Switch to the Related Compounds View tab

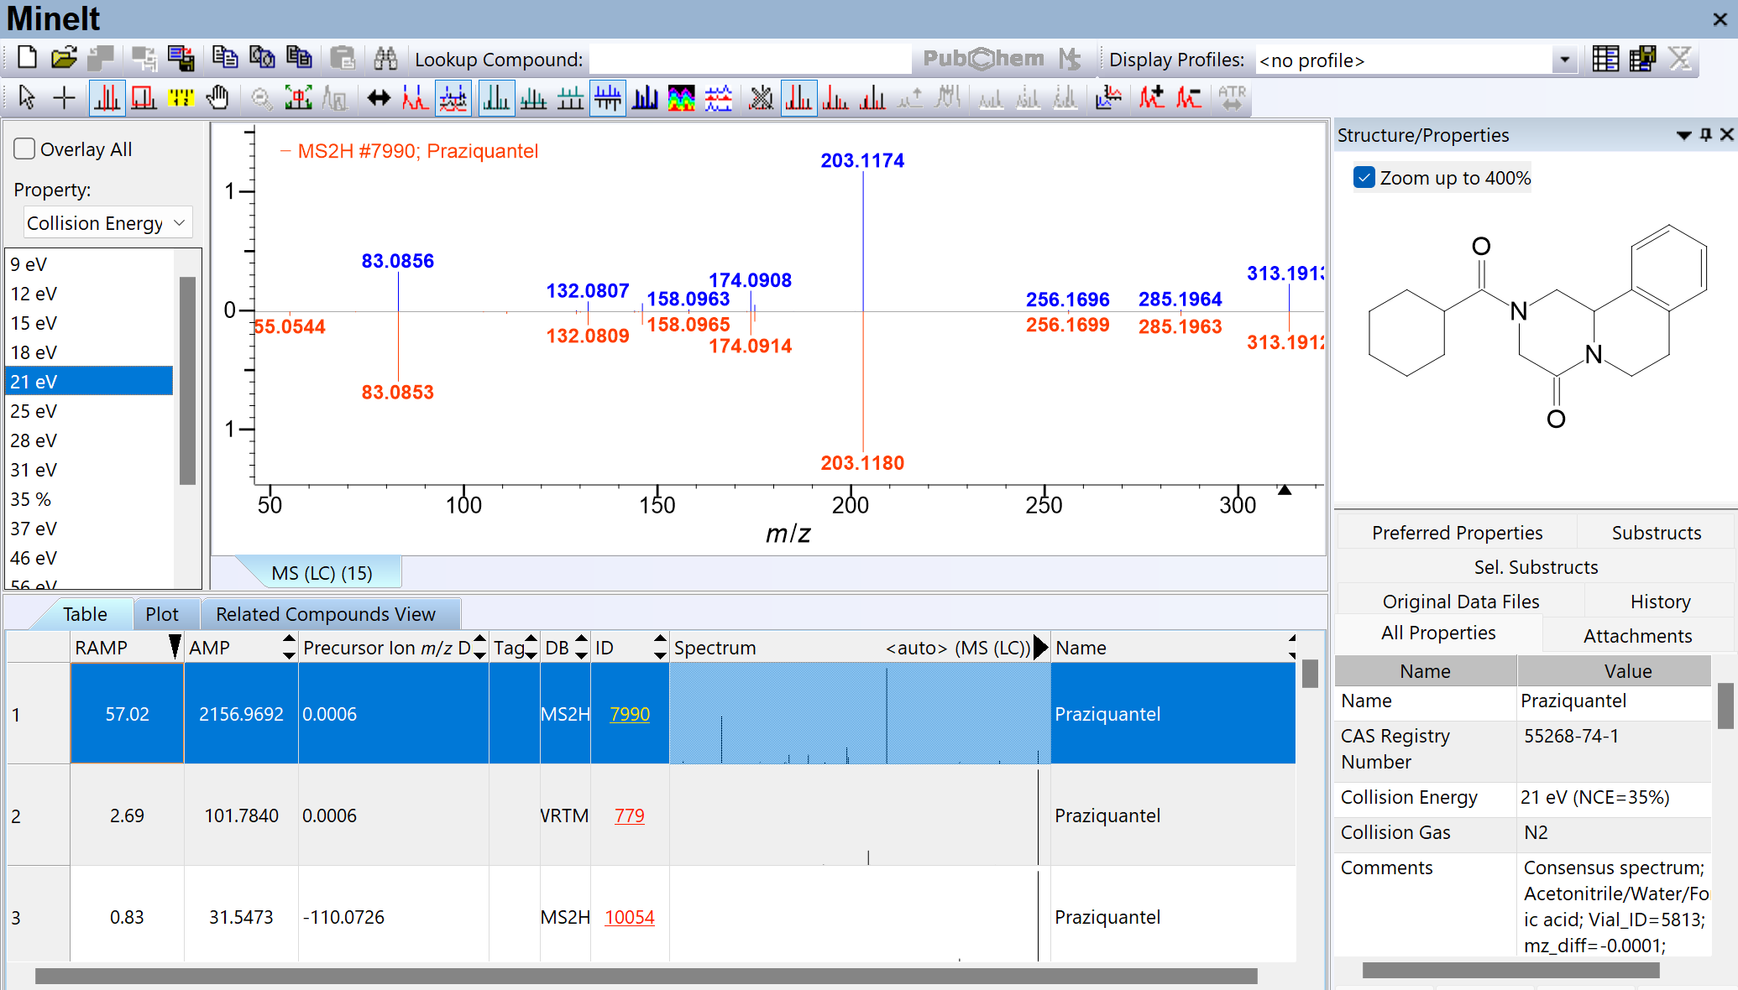[326, 614]
